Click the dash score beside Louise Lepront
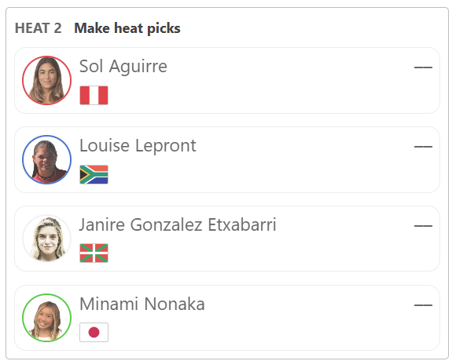 pyautogui.click(x=423, y=147)
